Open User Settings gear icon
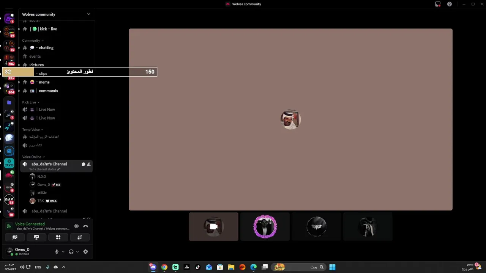486x273 pixels. coord(85,251)
